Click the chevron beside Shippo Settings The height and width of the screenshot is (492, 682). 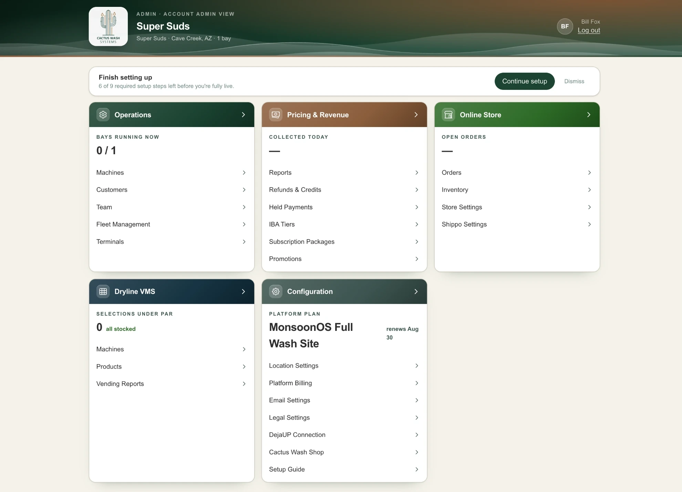[x=590, y=224]
